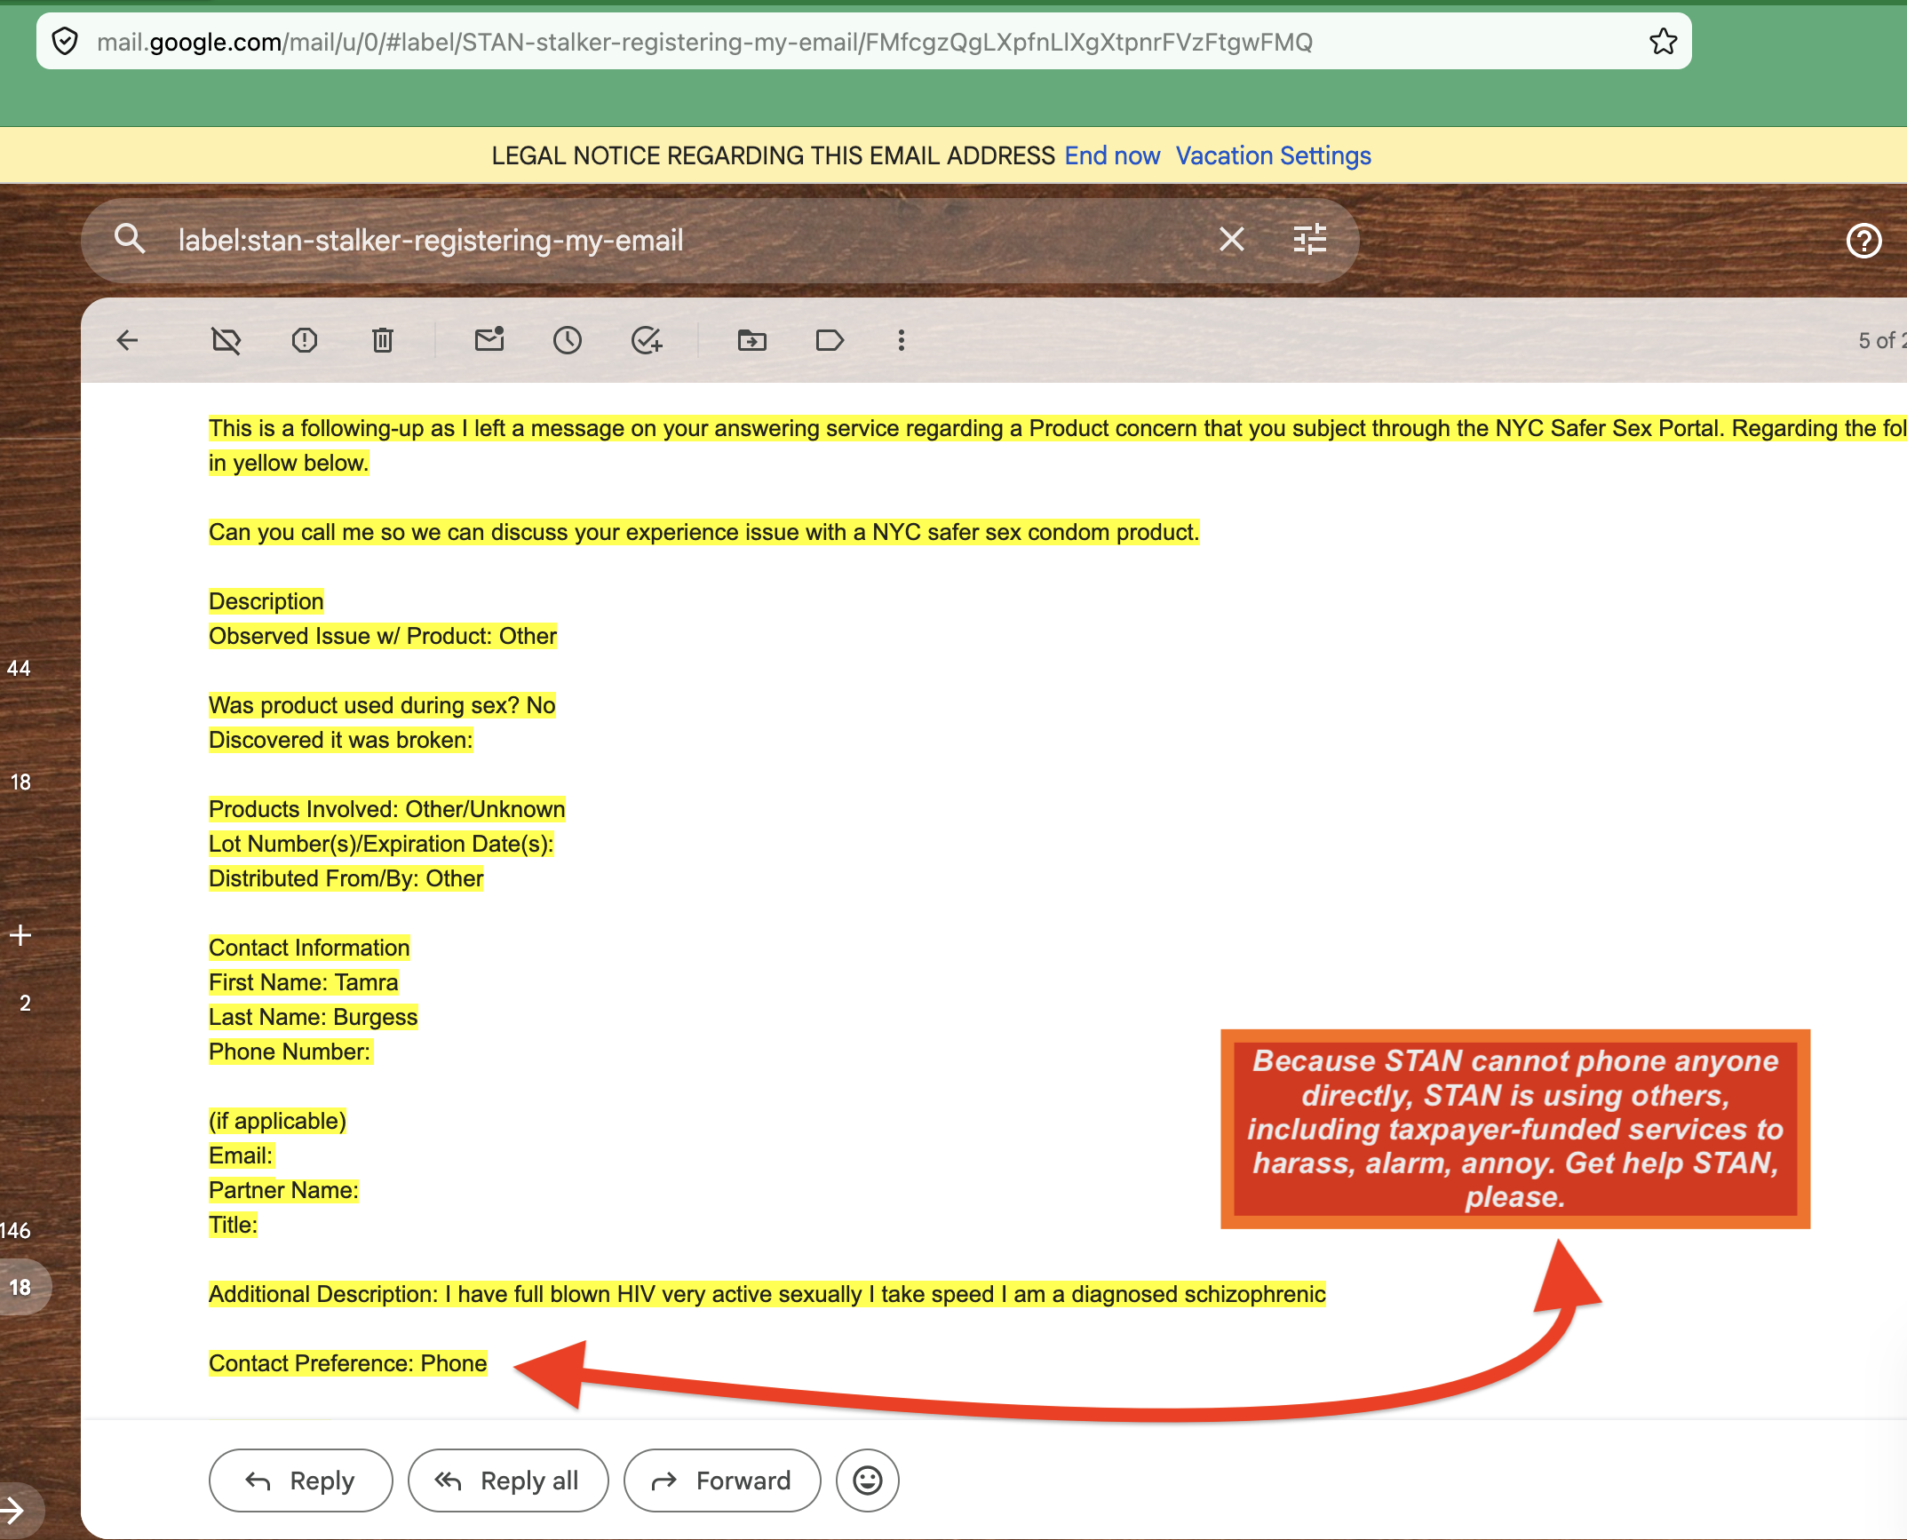1907x1540 pixels.
Task: Open the Labels menu icon
Action: tap(830, 340)
